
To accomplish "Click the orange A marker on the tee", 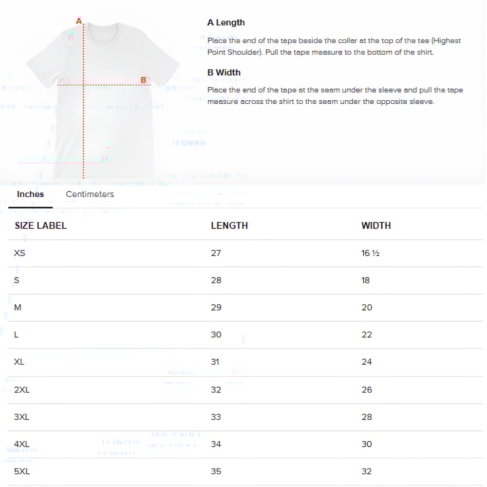I will (x=79, y=20).
